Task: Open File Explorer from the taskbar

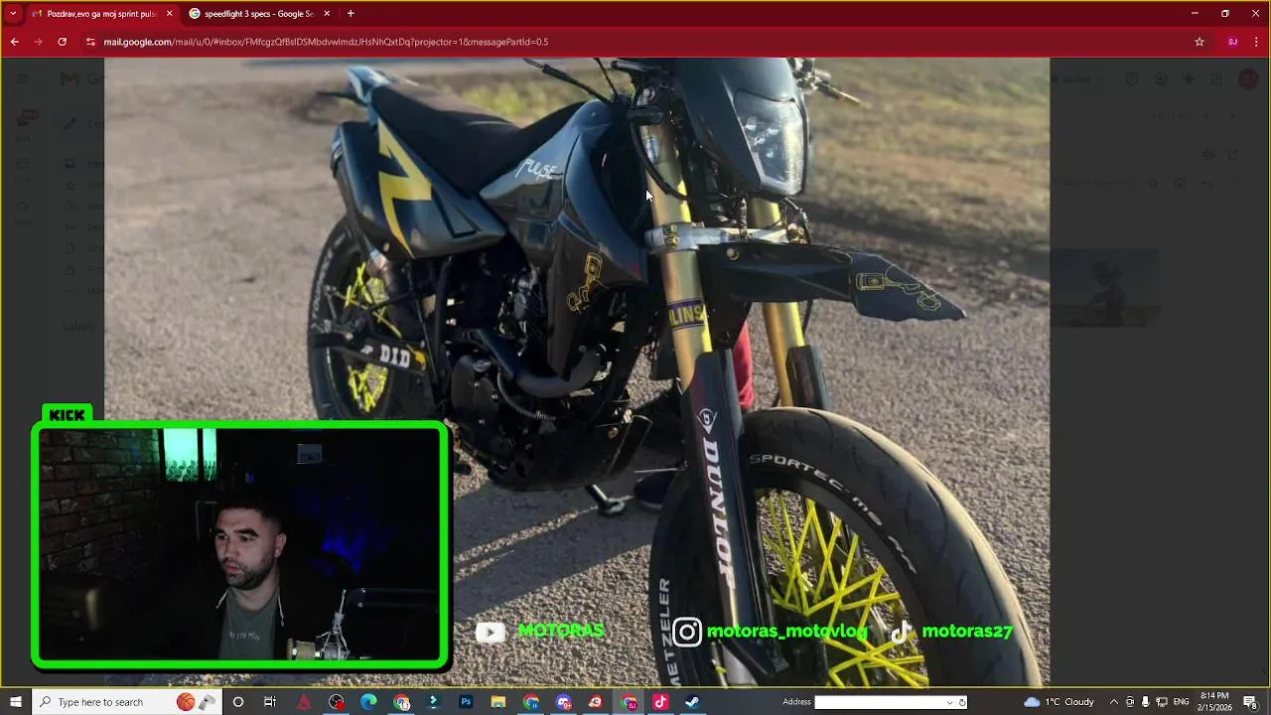Action: click(498, 702)
